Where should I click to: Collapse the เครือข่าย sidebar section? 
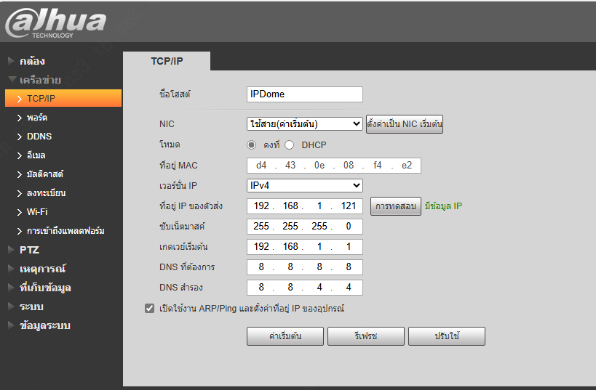pyautogui.click(x=40, y=80)
